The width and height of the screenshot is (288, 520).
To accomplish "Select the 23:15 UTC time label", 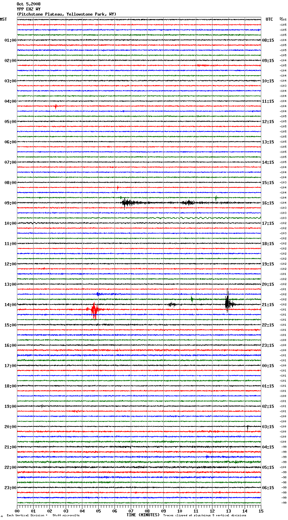I will coord(268,345).
